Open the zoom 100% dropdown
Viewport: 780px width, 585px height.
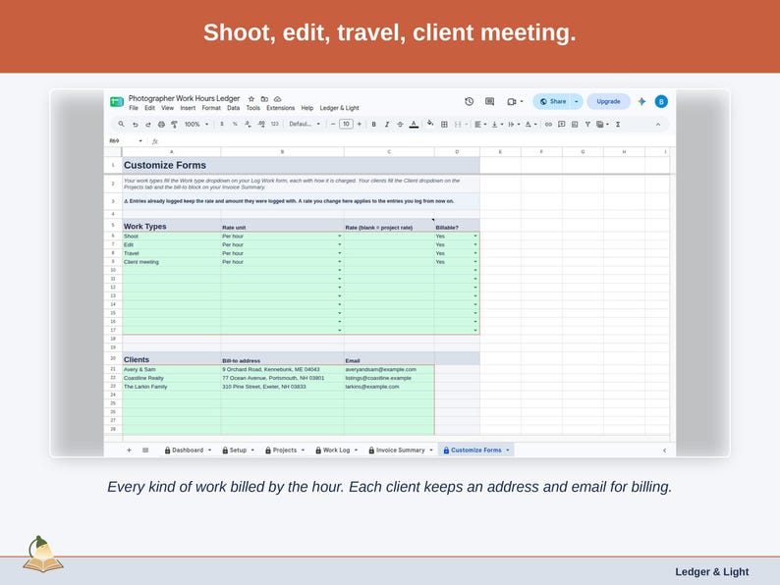(x=196, y=125)
